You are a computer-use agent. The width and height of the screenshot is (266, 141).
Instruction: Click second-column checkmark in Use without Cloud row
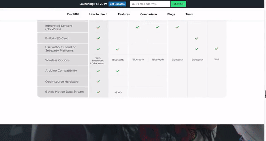click(118, 49)
